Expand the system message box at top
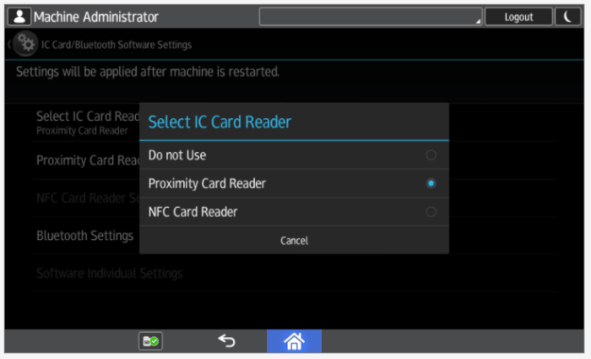Screen dimensions: 591x359 point(370,17)
